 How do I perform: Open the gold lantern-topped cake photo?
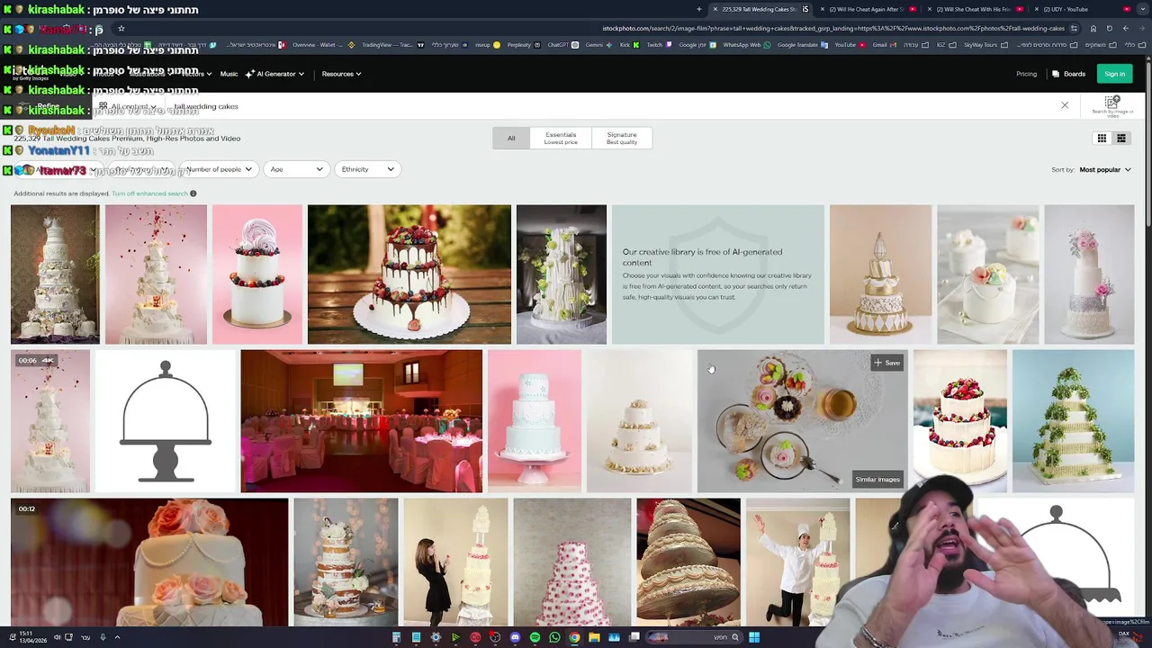880,274
